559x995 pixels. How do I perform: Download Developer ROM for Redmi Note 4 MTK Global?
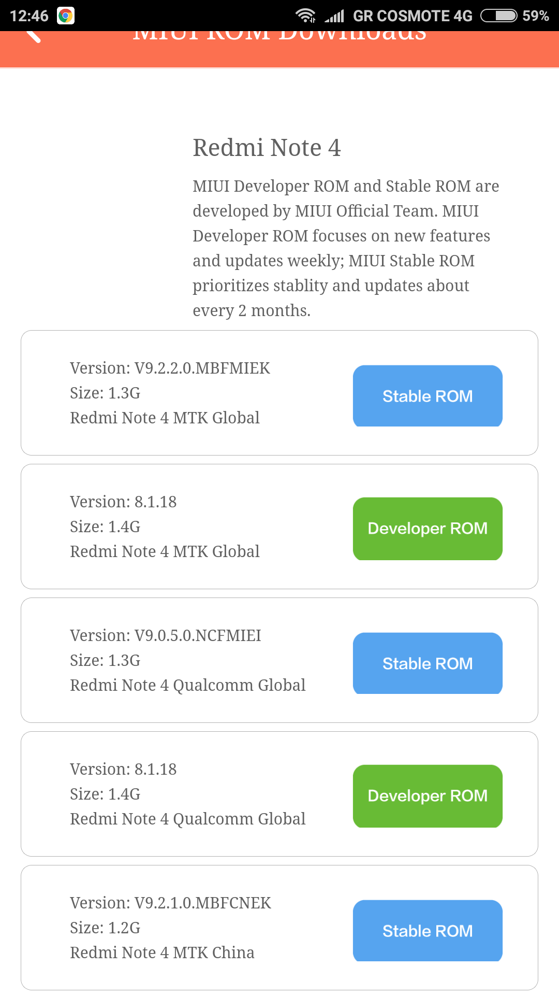click(x=428, y=529)
